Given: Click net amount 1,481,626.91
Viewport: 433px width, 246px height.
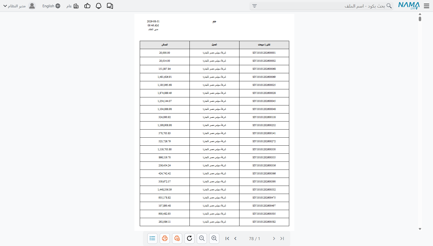Looking at the screenshot, I should click(165, 77).
